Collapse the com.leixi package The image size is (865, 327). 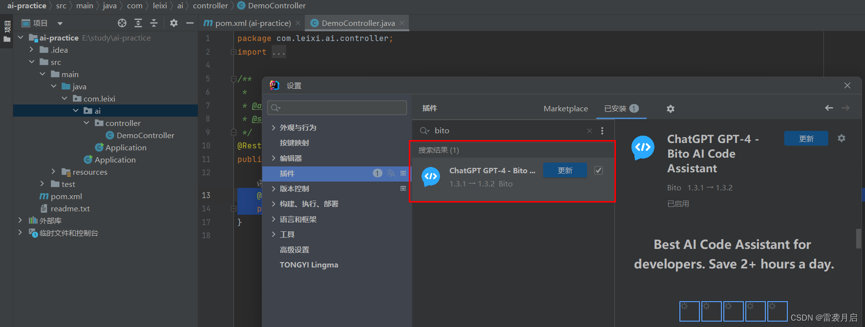click(64, 99)
